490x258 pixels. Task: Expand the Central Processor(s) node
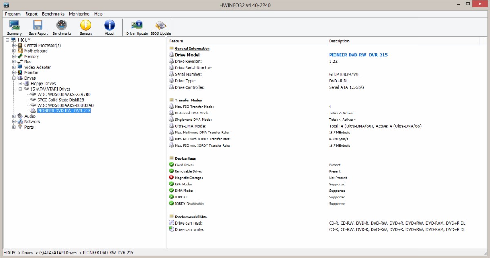[14, 45]
